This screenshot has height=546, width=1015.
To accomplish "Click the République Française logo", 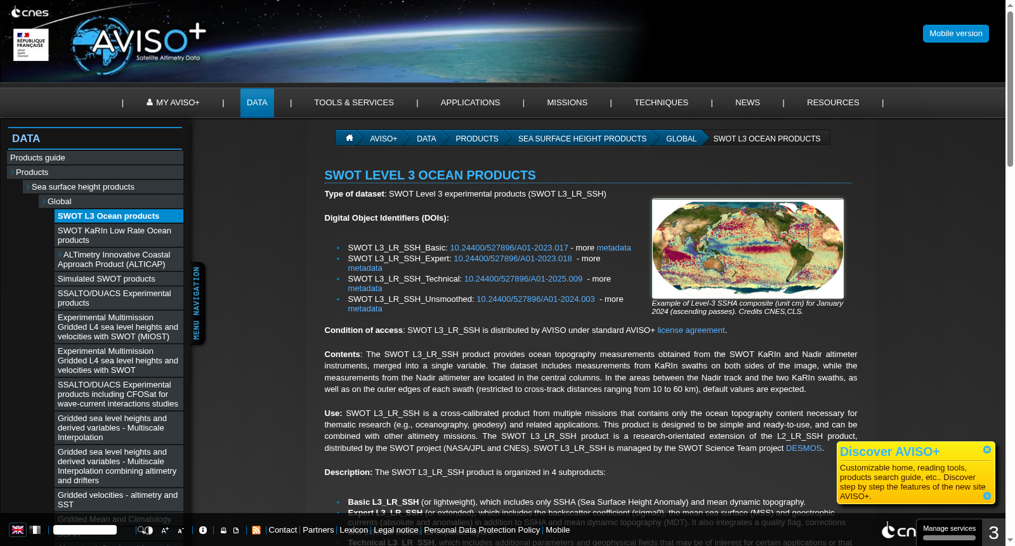I will click(31, 45).
